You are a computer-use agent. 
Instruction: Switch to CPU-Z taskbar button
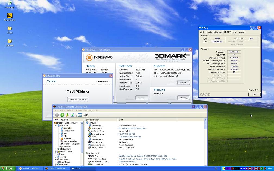pos(83,169)
